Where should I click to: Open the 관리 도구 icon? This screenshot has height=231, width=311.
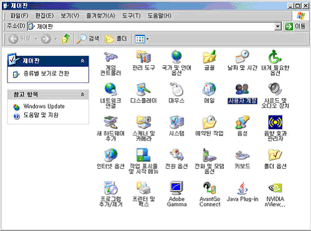coord(144,57)
